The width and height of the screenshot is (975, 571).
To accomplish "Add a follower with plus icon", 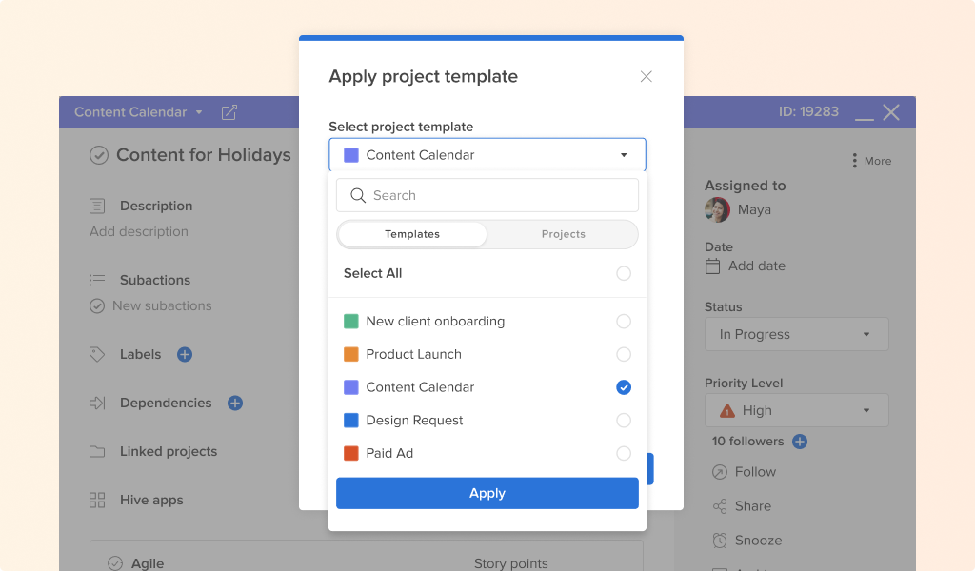I will point(800,442).
